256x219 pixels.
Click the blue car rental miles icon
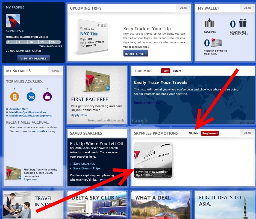pyautogui.click(x=31, y=96)
